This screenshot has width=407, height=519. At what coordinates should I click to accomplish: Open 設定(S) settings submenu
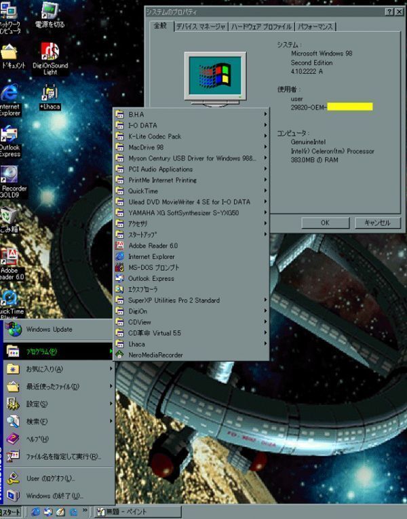(58, 404)
